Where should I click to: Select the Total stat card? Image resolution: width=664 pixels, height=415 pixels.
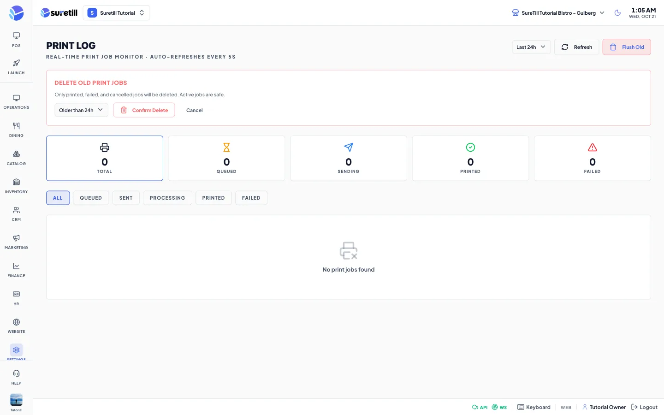pyautogui.click(x=105, y=158)
